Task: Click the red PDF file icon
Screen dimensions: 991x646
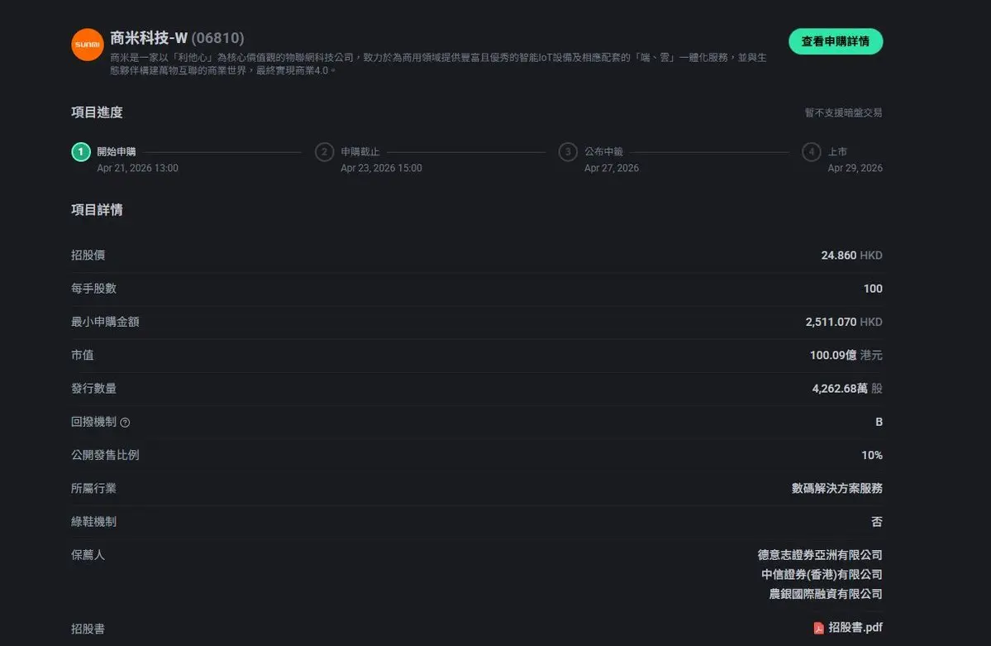Action: tap(818, 628)
